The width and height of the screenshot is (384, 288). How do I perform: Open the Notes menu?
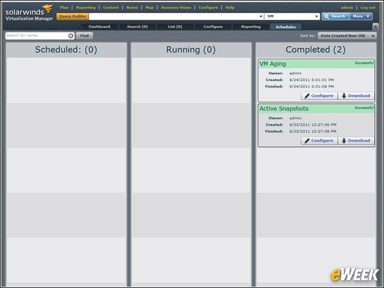click(132, 8)
